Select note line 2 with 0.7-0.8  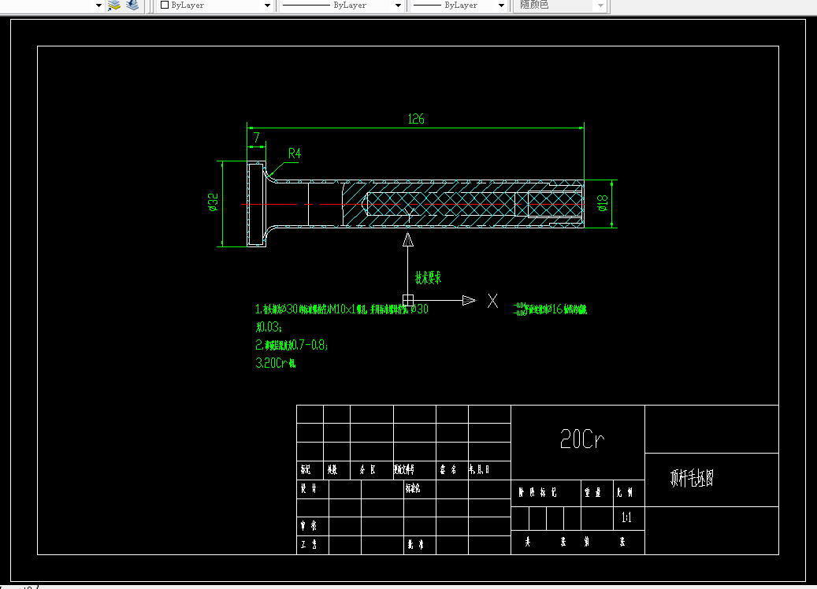click(x=292, y=345)
